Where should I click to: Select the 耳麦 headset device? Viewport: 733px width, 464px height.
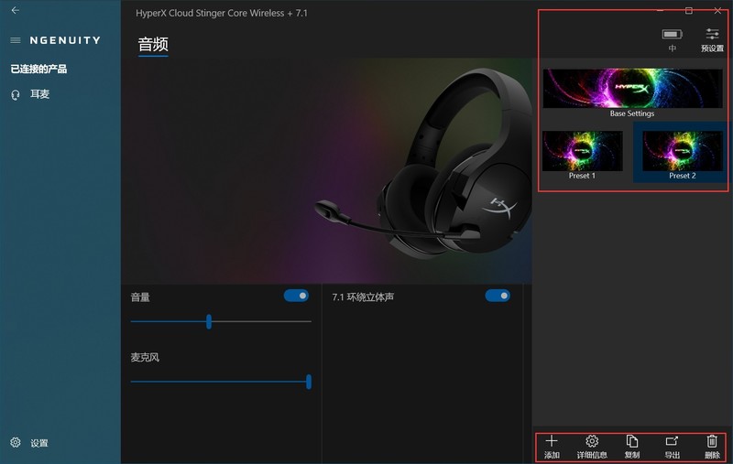click(30, 94)
